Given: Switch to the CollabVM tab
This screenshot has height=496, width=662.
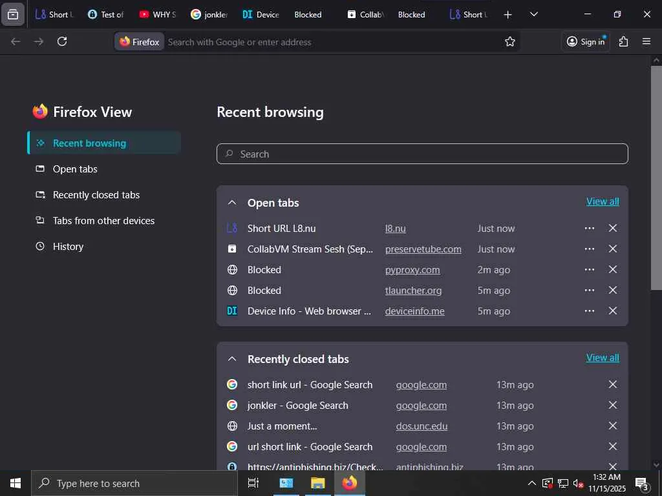Looking at the screenshot, I should click(x=365, y=15).
